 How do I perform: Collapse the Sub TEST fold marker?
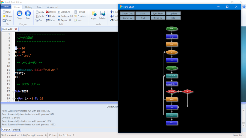tap(14, 91)
